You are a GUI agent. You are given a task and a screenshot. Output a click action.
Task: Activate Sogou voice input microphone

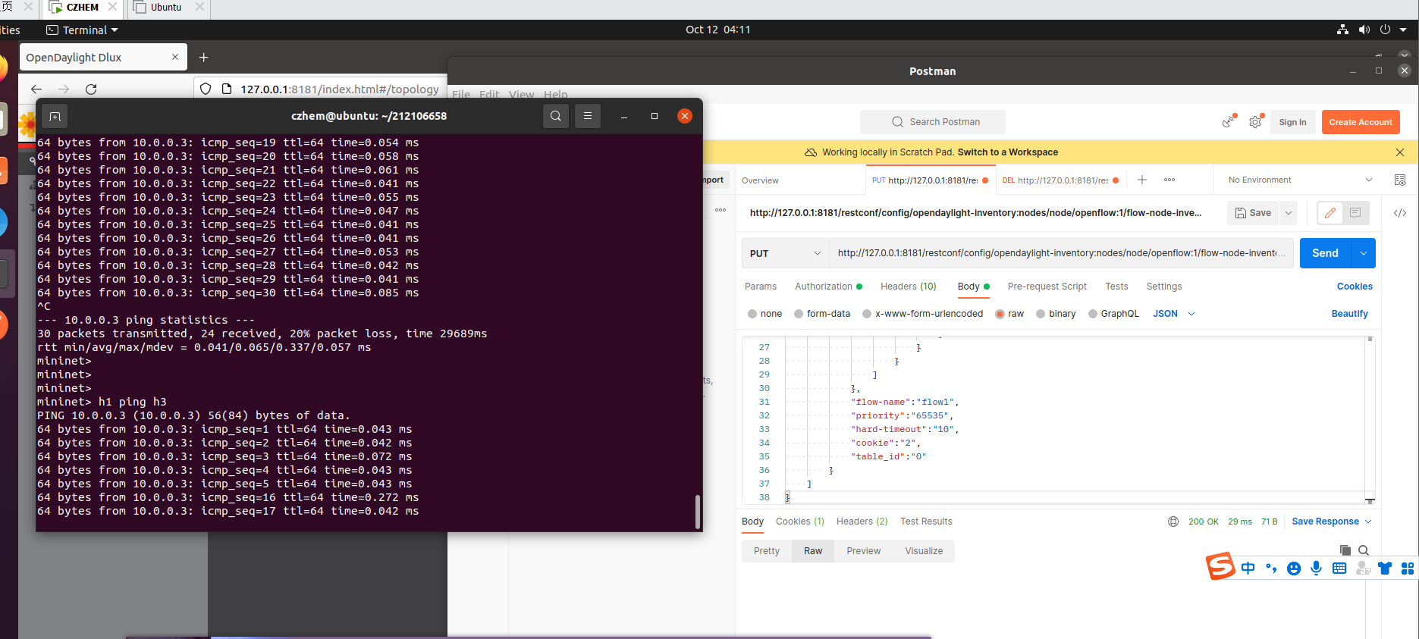1317,569
